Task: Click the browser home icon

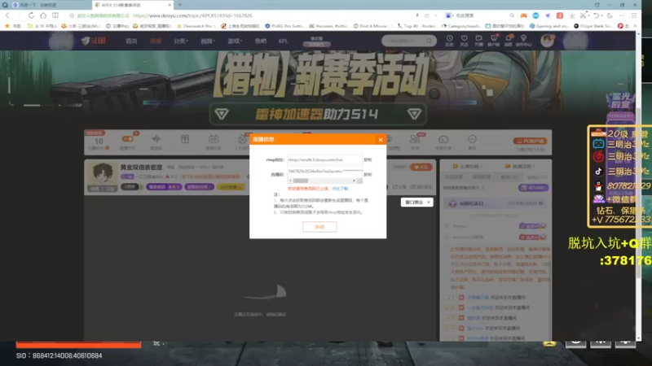Action: tap(43, 15)
